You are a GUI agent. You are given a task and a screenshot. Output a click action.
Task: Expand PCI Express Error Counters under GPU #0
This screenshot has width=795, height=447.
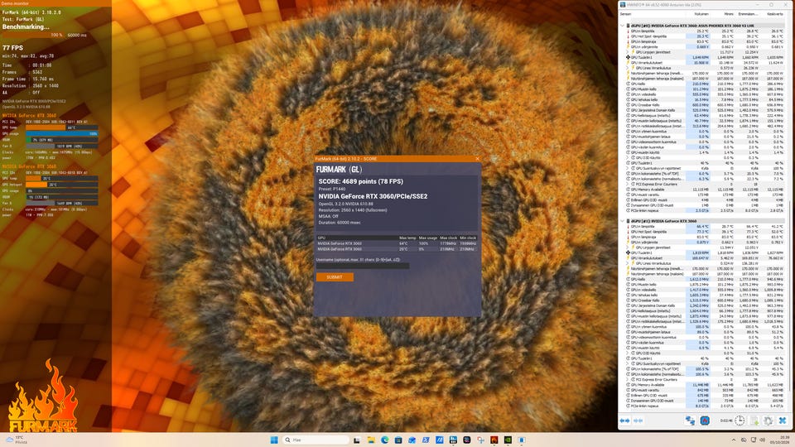point(629,184)
